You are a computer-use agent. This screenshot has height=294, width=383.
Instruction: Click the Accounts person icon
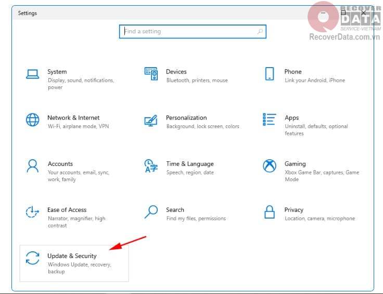click(32, 166)
